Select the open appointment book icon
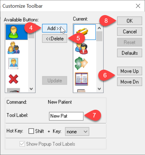Viewport: 145px width, 155px height. (81, 79)
